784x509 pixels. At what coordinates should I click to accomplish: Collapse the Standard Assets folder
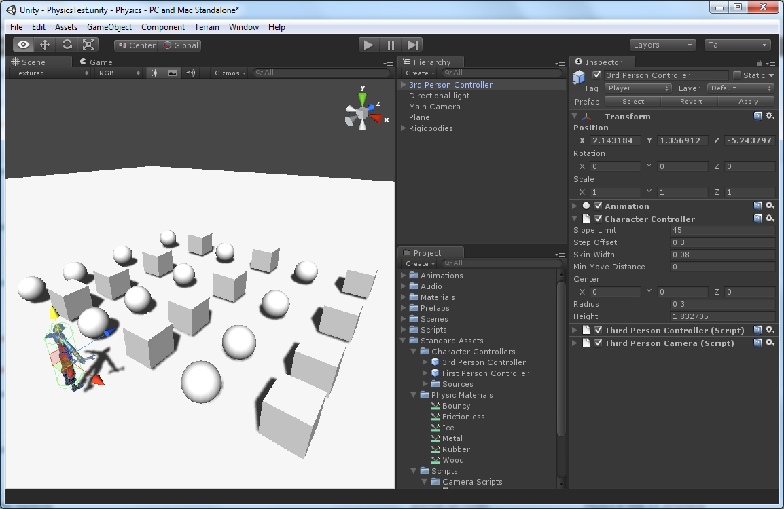click(x=403, y=341)
